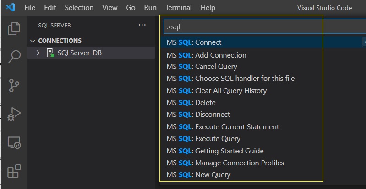Run MS SQL: Execute Current Statement

[x=263, y=126]
